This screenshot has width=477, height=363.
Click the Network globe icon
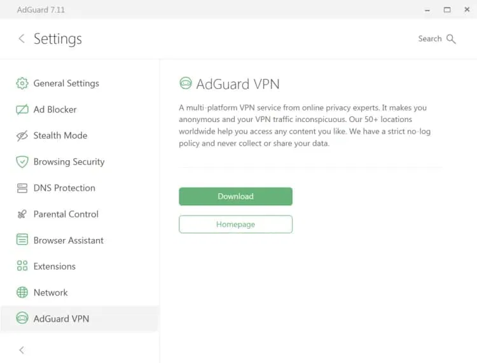(x=22, y=292)
